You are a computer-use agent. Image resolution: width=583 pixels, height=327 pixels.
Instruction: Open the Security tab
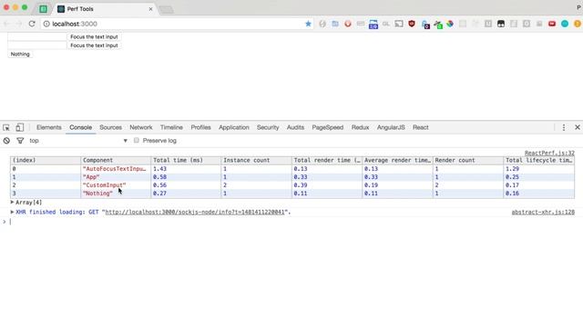tap(268, 127)
